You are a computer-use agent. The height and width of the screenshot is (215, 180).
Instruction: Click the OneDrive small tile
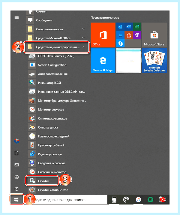point(120,35)
